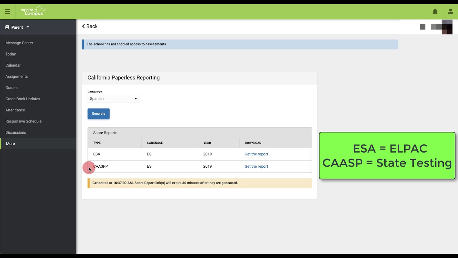458x258 pixels.
Task: Go to Grades in sidebar
Action: click(11, 87)
